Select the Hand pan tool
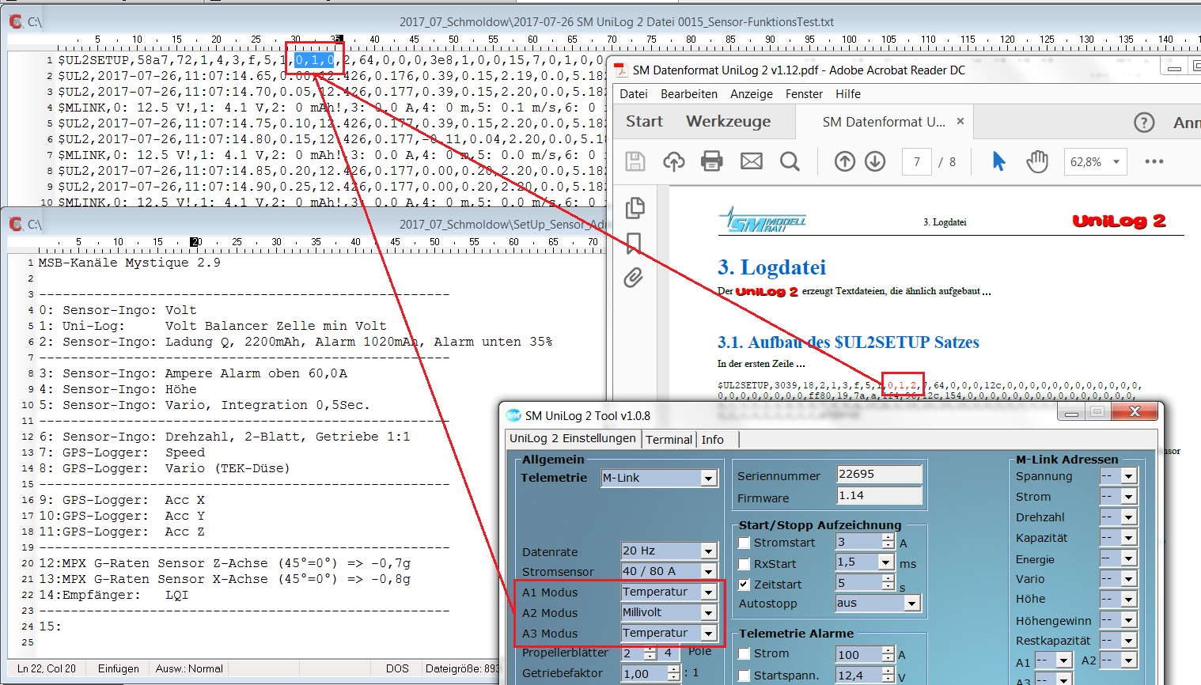 1036,161
